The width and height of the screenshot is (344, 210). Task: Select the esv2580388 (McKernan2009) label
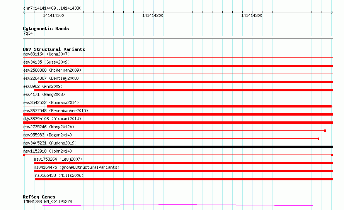click(x=52, y=70)
